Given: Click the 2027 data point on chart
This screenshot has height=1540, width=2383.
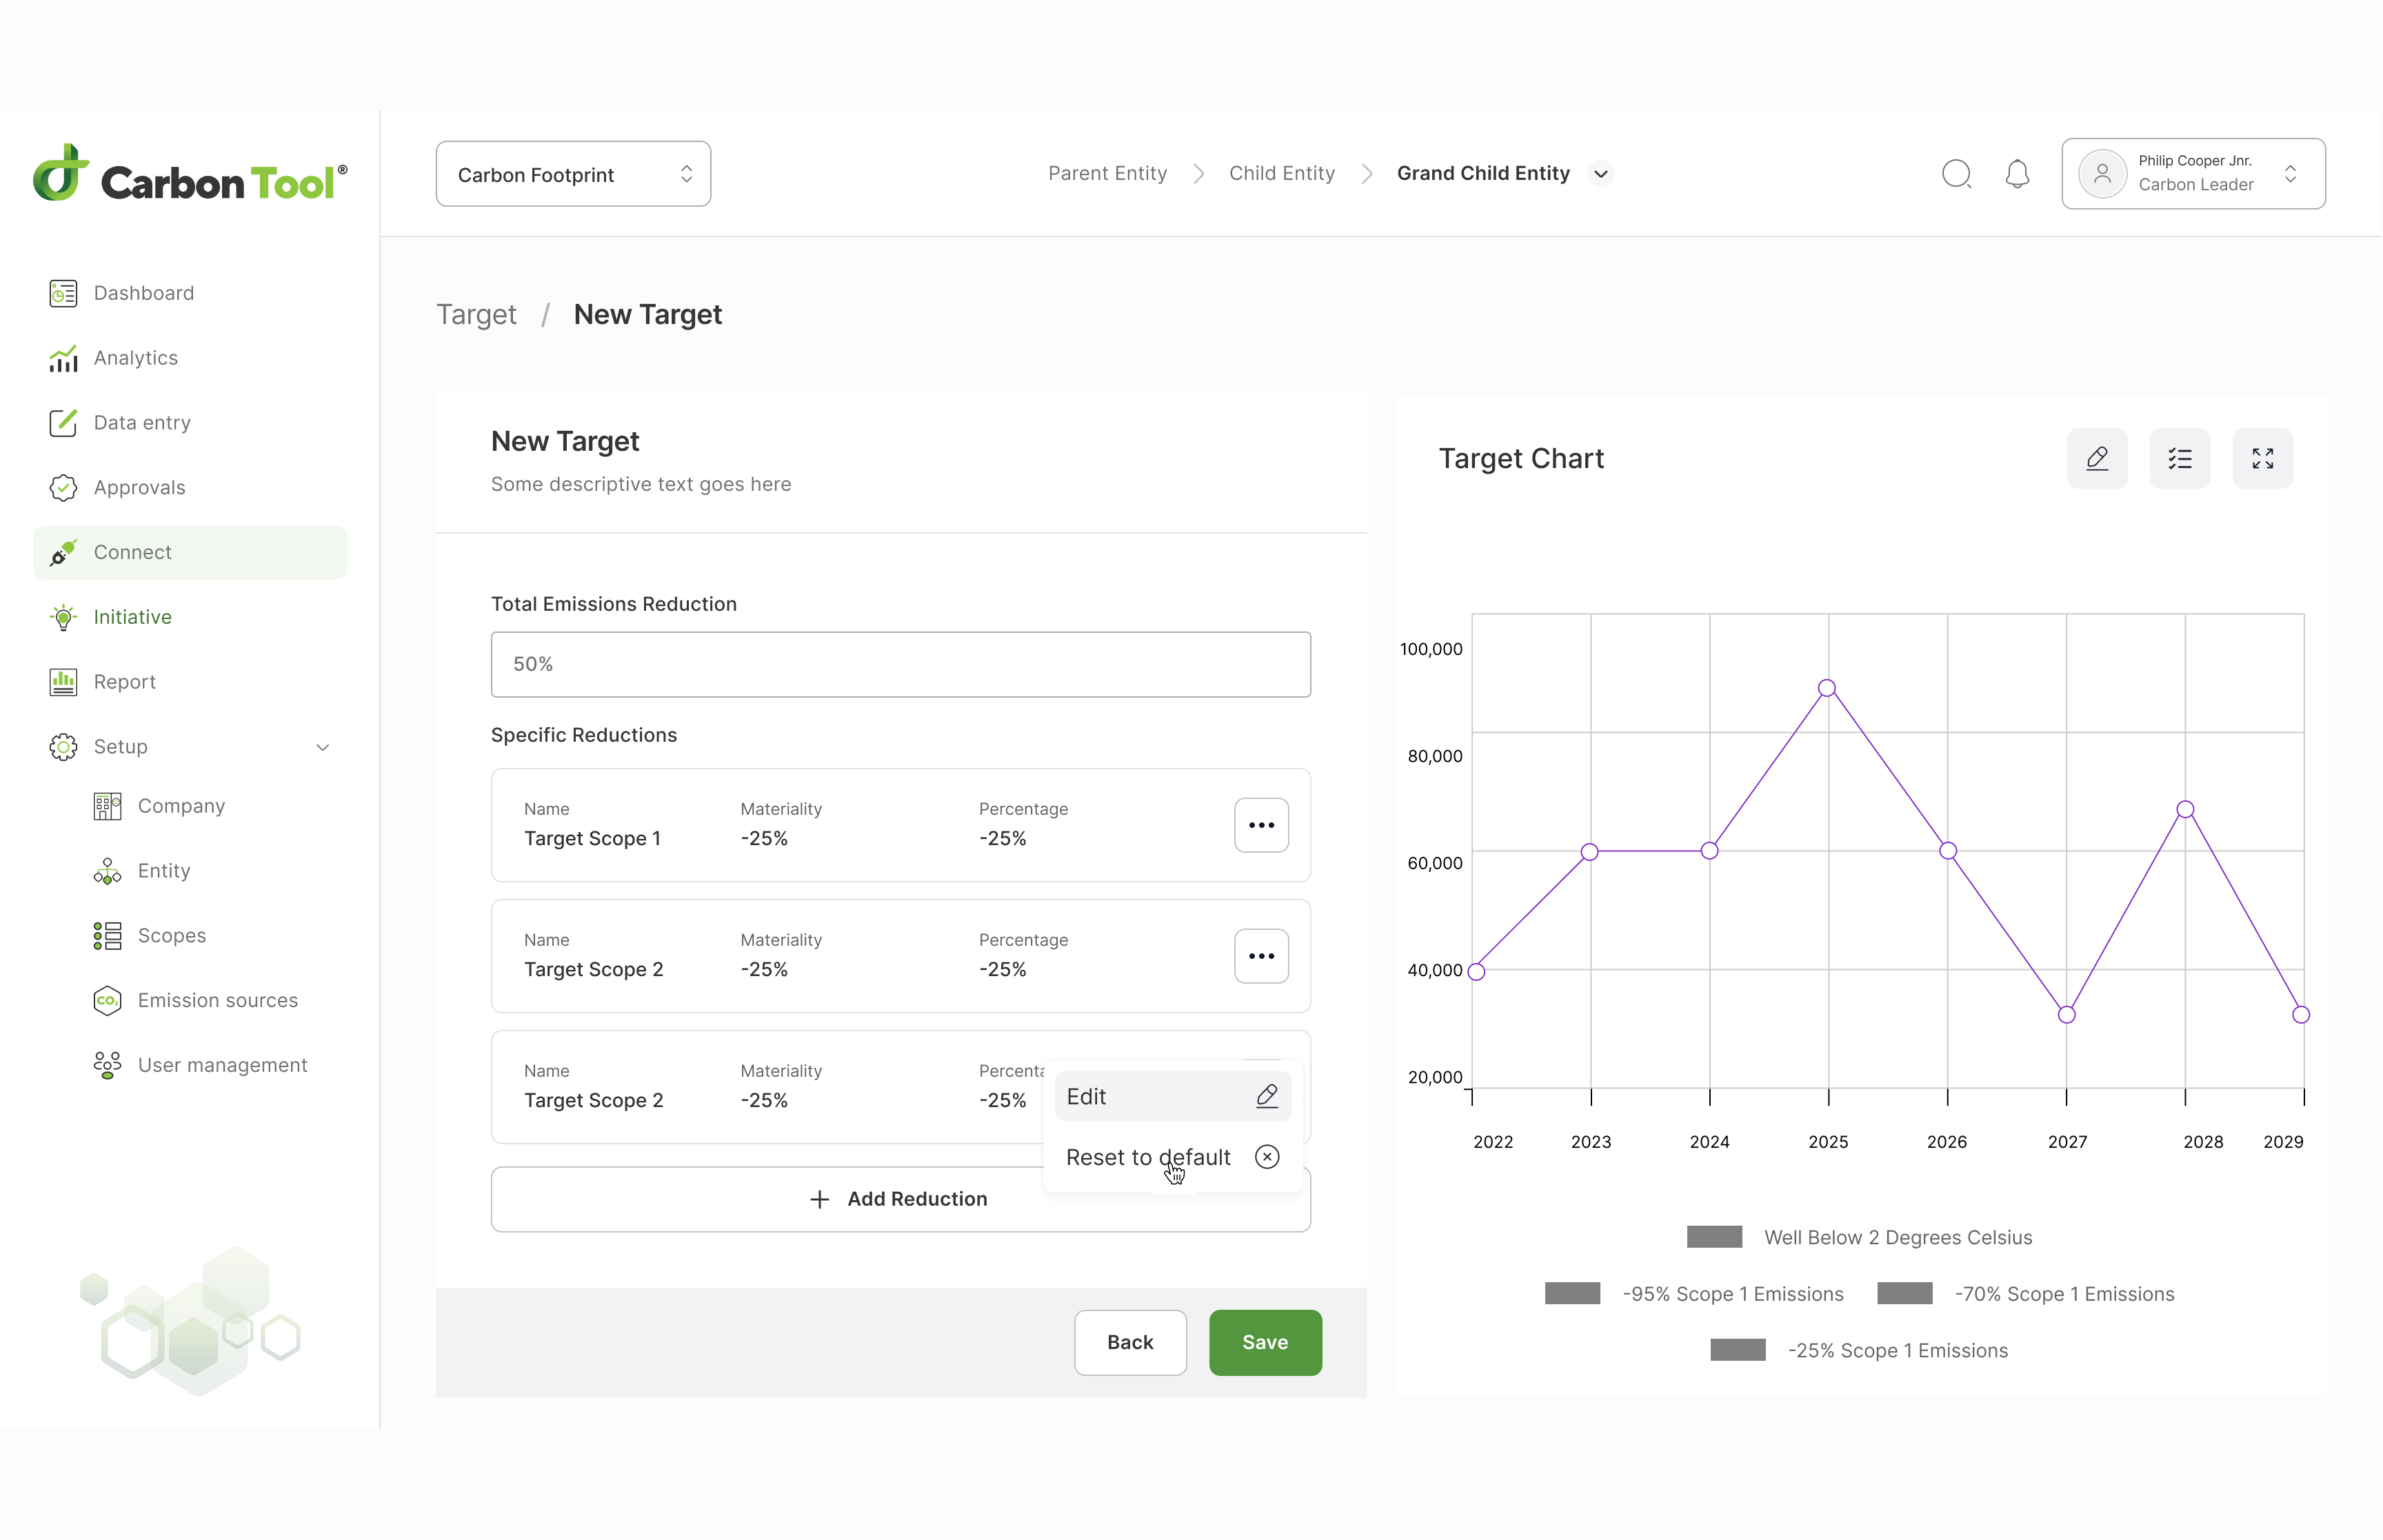Looking at the screenshot, I should [x=2067, y=1015].
